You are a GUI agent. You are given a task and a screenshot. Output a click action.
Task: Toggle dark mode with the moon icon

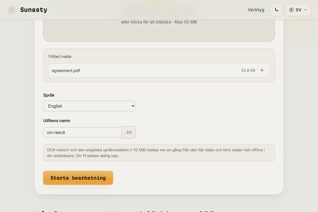276,10
